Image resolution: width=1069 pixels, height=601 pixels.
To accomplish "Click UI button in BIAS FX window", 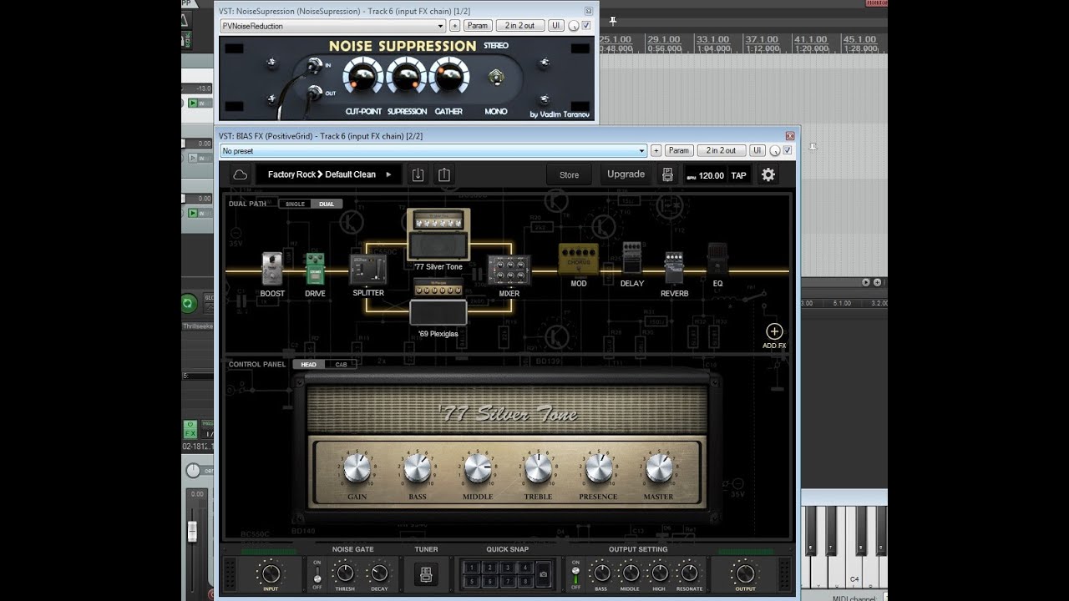I will click(757, 151).
